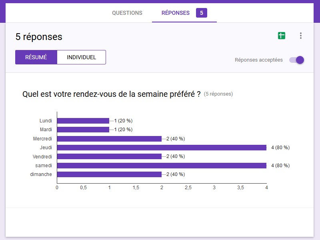Screen dimensions: 320x240
Task: Select the Mardi bar in the chart
Action: tap(83, 130)
